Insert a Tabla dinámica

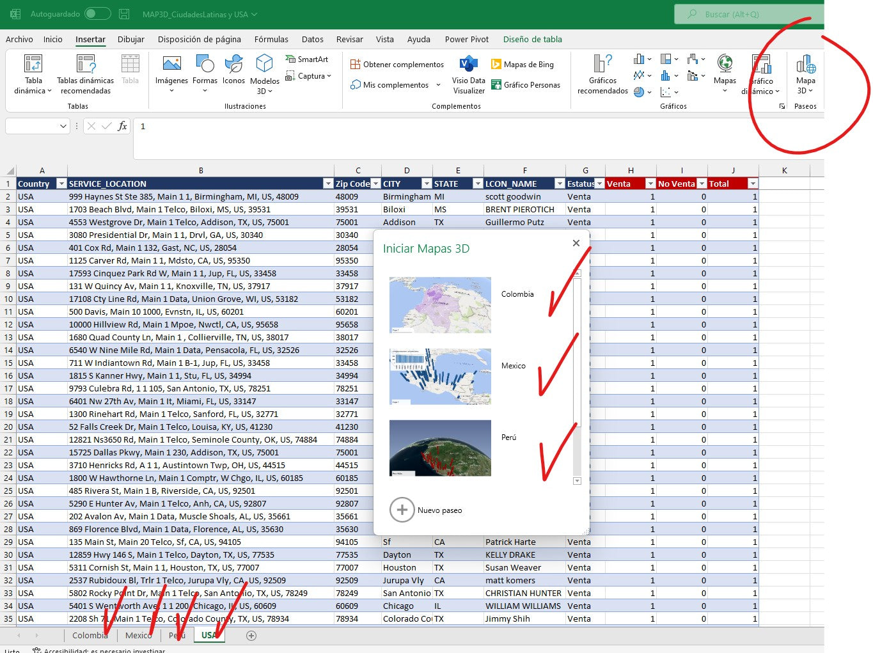tap(33, 74)
